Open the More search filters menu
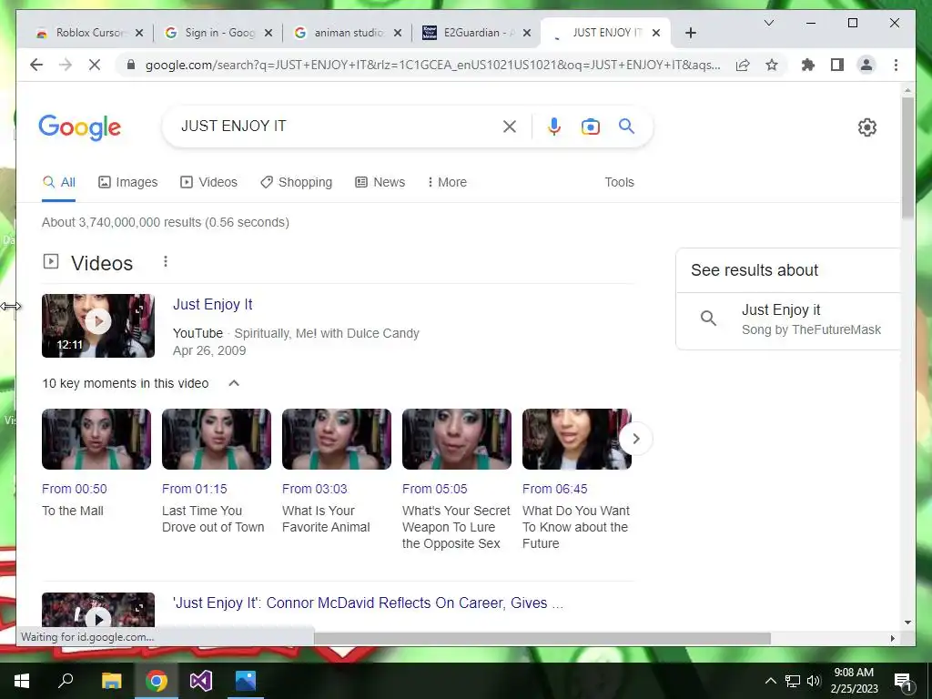The image size is (932, 699). coord(447,182)
